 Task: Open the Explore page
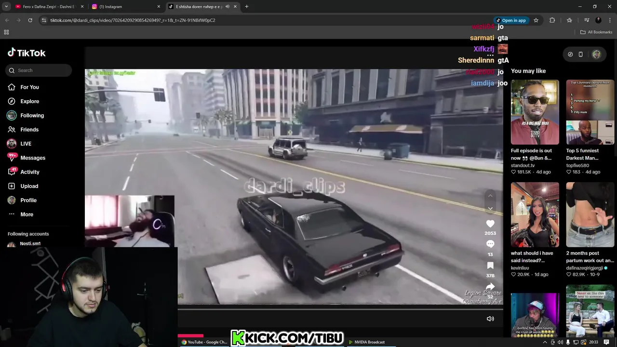coord(23,101)
